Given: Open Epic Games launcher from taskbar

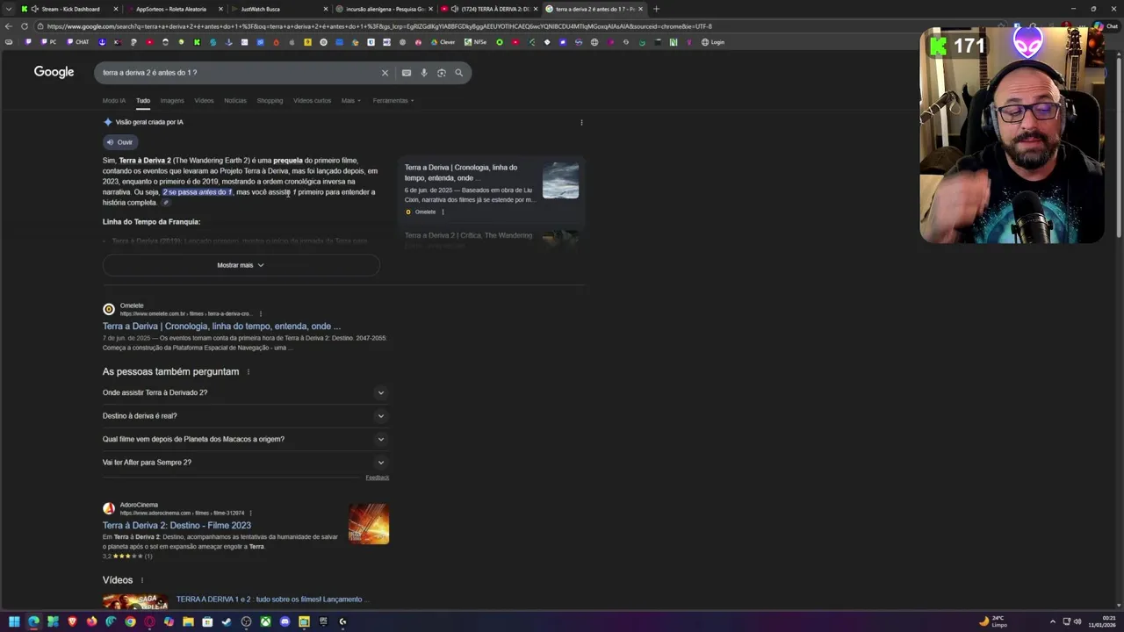Looking at the screenshot, I should 323,621.
